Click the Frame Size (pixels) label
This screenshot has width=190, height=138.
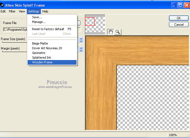click(x=13, y=39)
